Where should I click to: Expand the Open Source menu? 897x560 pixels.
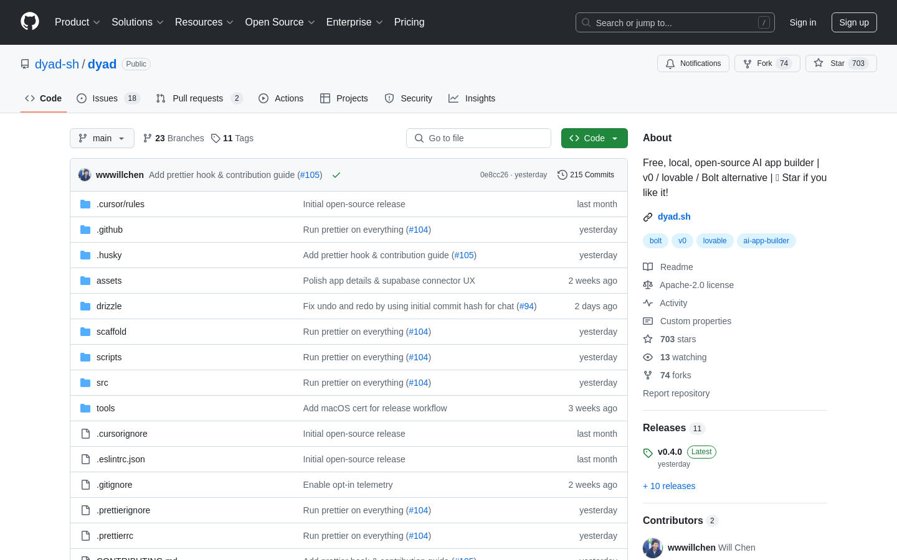pos(280,22)
